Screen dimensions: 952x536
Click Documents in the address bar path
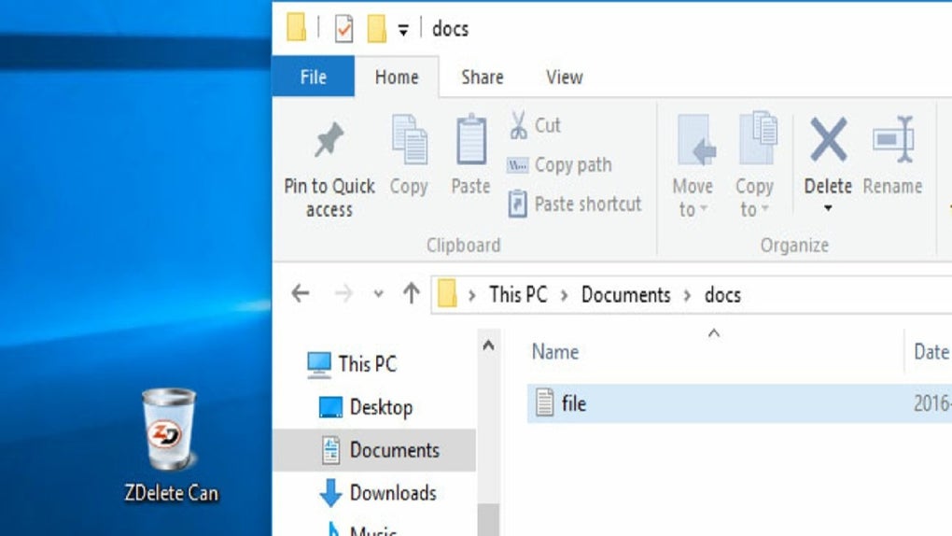tap(625, 295)
